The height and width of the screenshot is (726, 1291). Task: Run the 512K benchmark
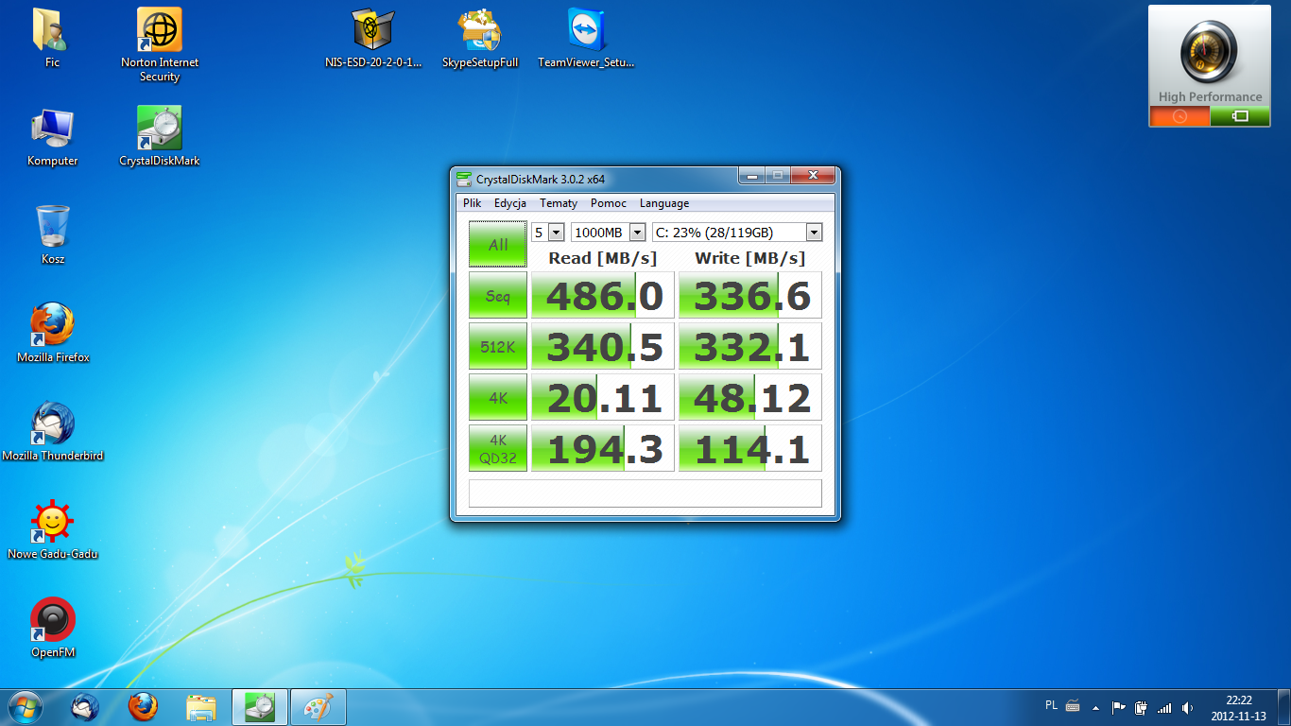[x=498, y=347]
